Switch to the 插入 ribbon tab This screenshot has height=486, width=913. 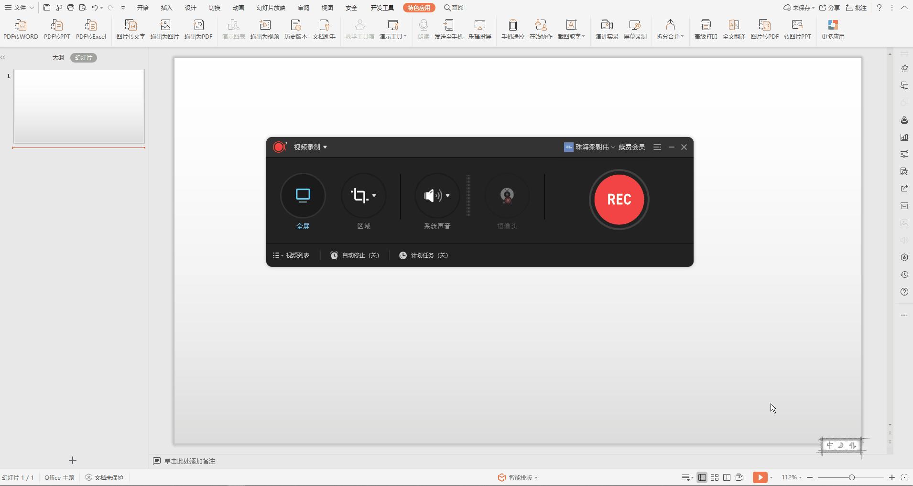(x=166, y=8)
